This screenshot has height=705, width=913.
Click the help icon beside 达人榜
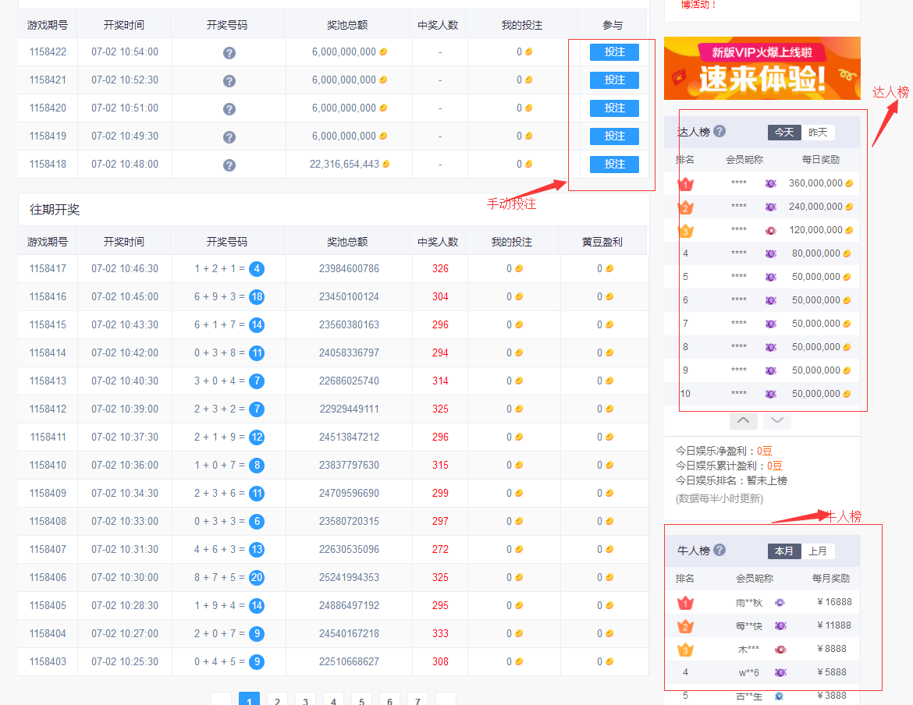tap(719, 132)
